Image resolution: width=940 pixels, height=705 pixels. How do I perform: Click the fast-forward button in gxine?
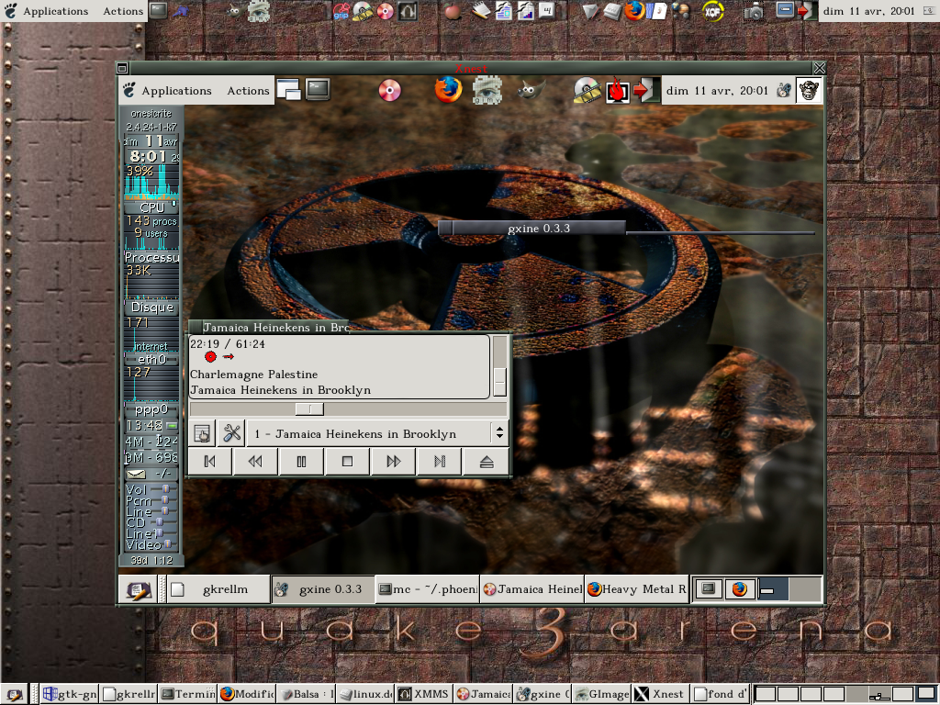[x=394, y=462]
